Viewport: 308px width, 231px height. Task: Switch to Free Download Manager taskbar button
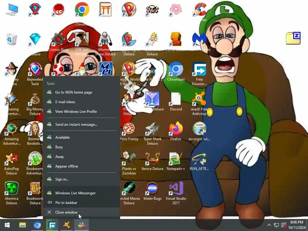[x=52, y=225]
